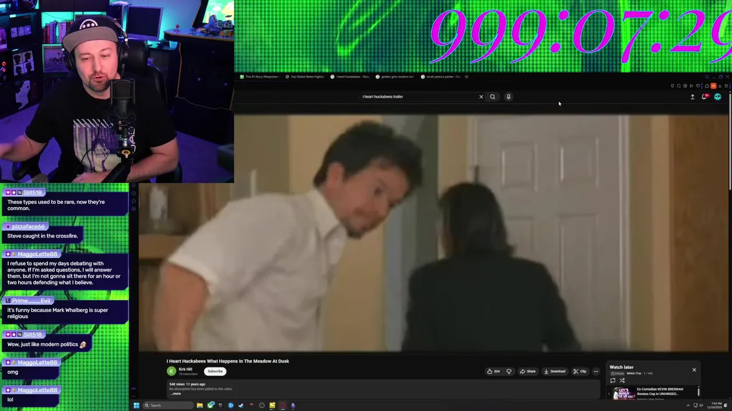Image resolution: width=732 pixels, height=411 pixels.
Task: Close the Watch later playlist panel
Action: tap(694, 370)
